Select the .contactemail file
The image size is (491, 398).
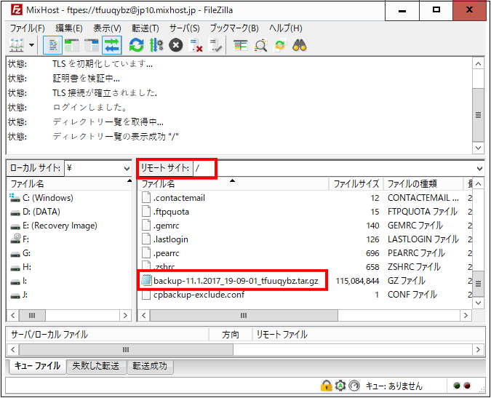pos(173,198)
